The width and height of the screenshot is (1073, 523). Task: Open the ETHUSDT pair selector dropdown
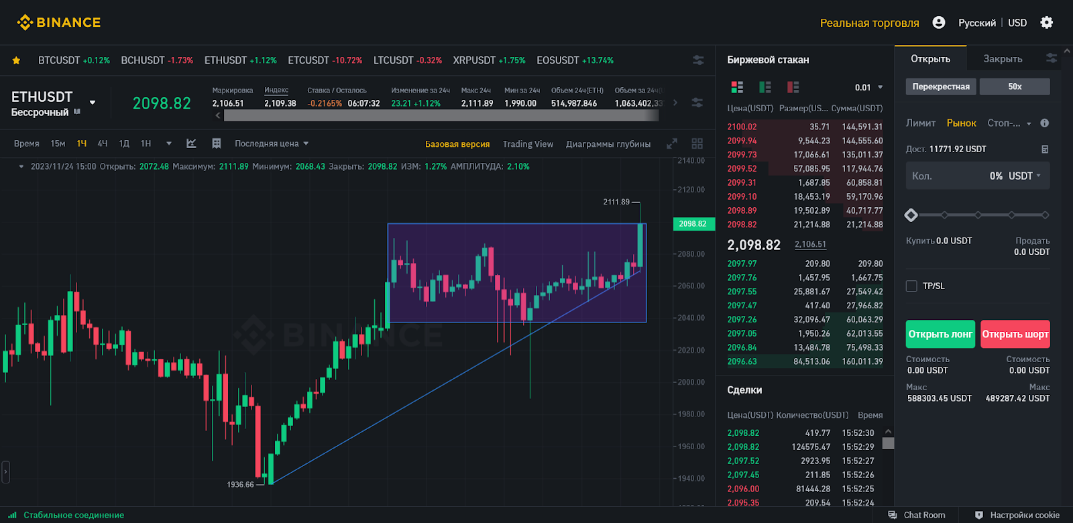(93, 103)
